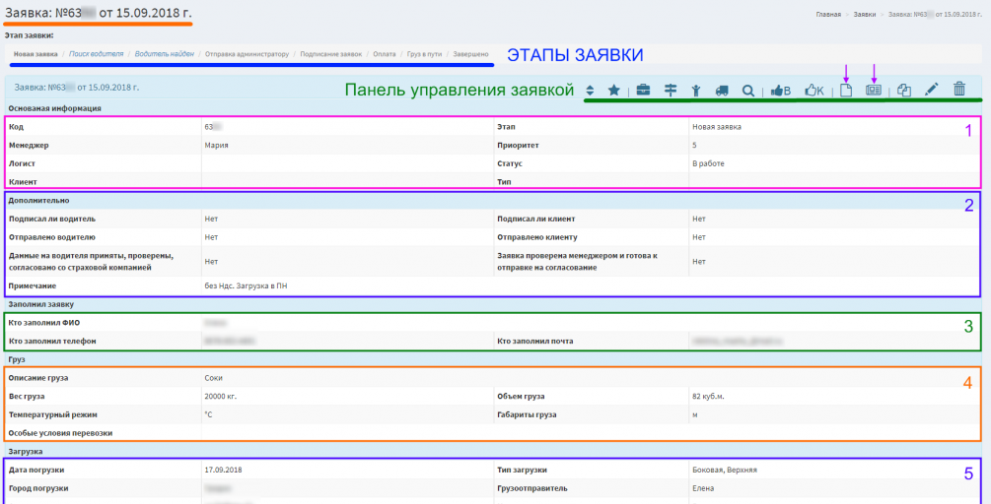Click the up-down sort arrows icon

click(590, 91)
